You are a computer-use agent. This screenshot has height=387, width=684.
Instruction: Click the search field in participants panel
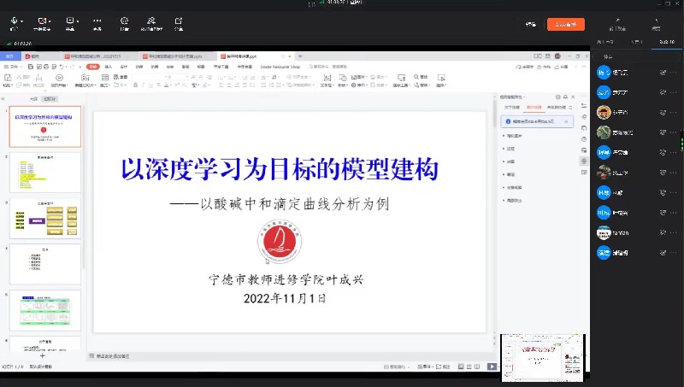(637, 56)
